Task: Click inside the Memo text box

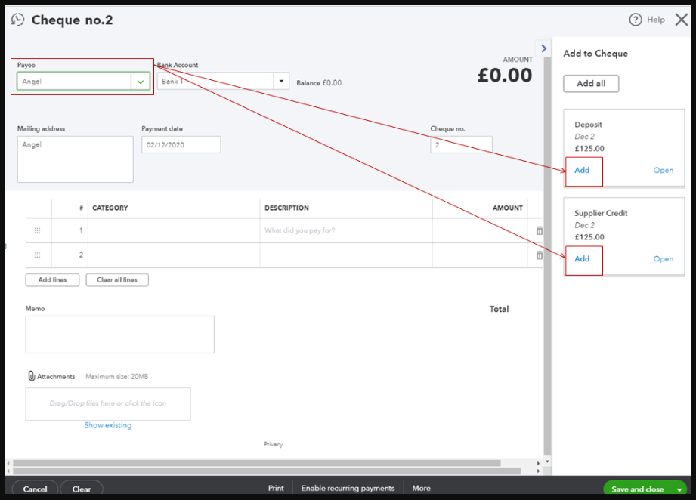Action: coord(120,335)
